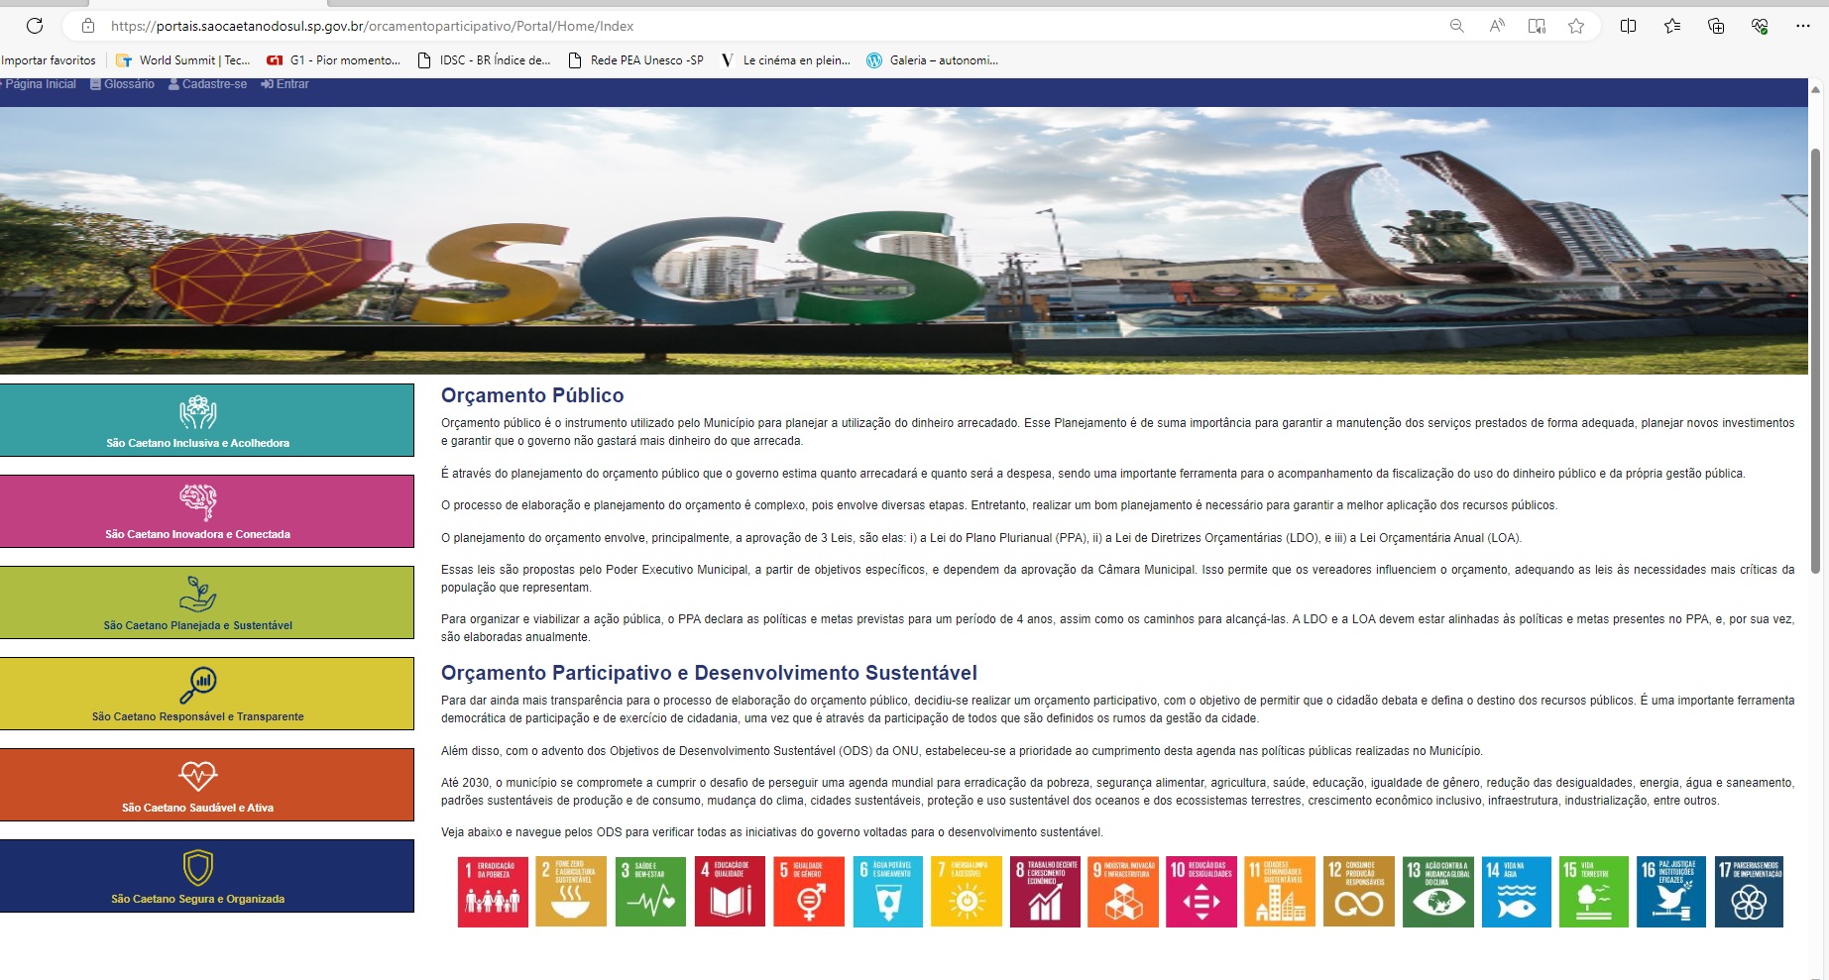Click the Entrar login link
This screenshot has height=980, width=1829.
click(x=286, y=84)
